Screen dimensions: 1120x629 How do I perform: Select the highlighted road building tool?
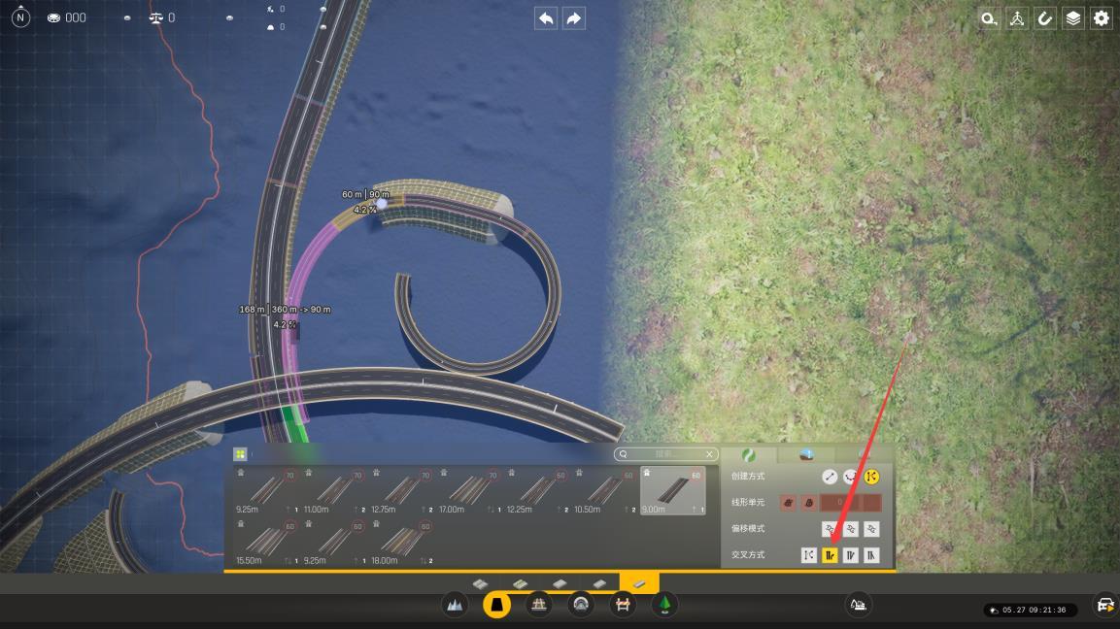(x=496, y=606)
